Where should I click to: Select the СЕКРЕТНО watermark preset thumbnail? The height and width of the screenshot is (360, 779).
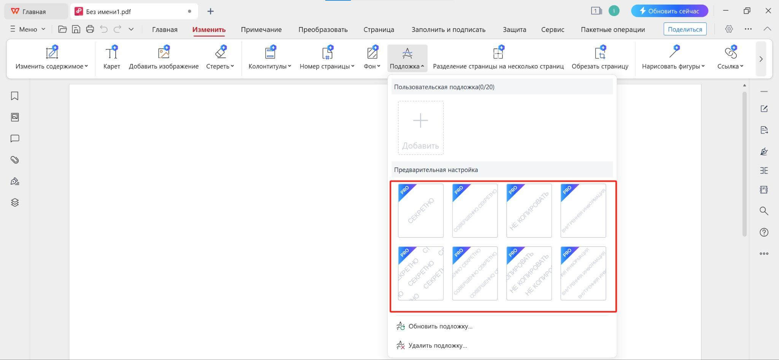[420, 210]
